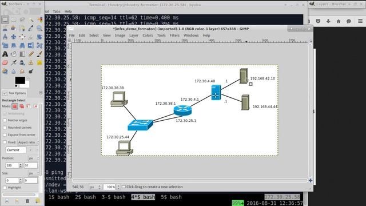Image resolution: width=366 pixels, height=206 pixels.
Task: Select the Paths tool
Action: (22, 28)
